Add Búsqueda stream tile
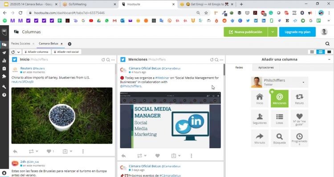The height and width of the screenshot is (177, 334). click(280, 138)
